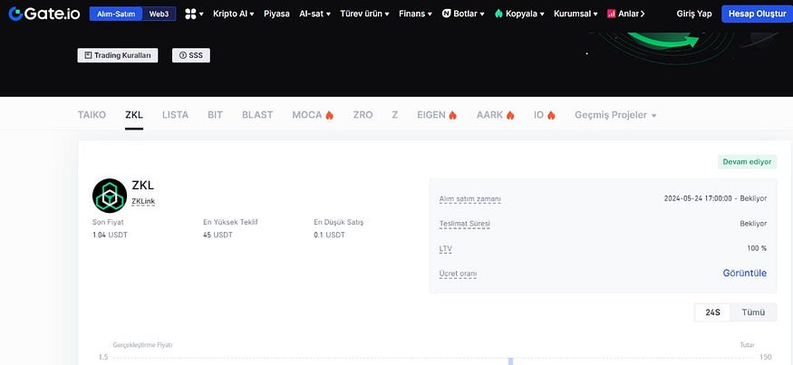Image resolution: width=793 pixels, height=365 pixels.
Task: Select the ZKL project tab
Action: click(134, 115)
